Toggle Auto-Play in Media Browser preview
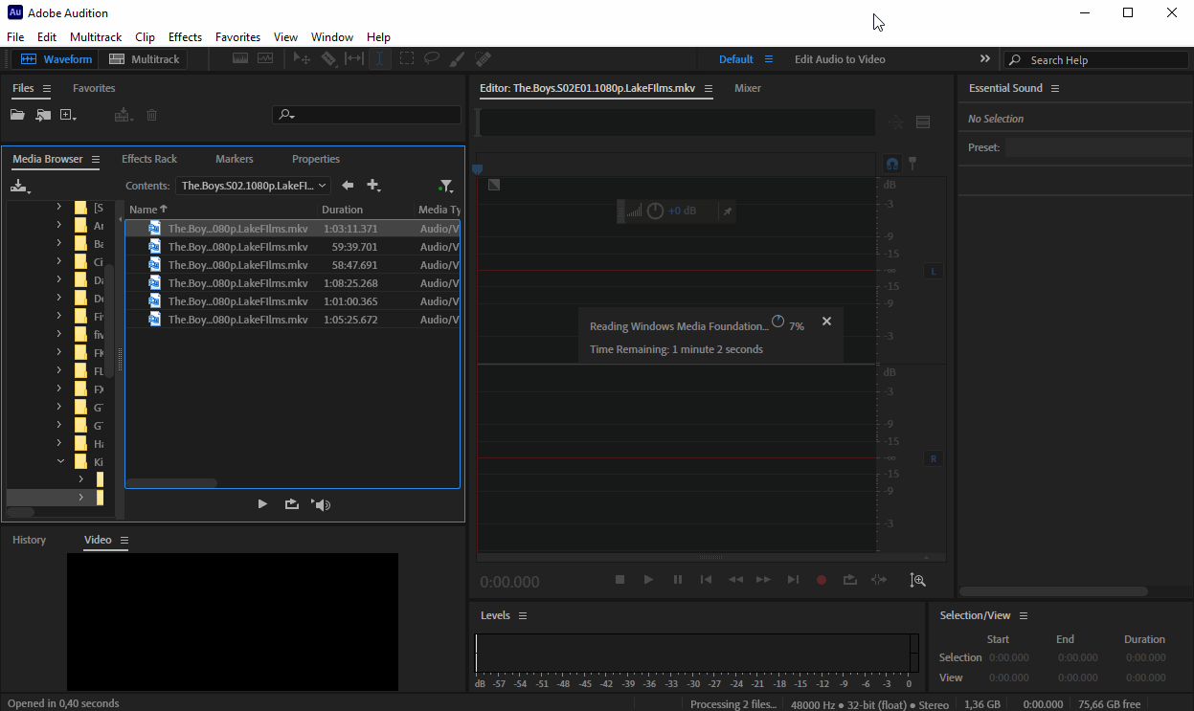The image size is (1194, 711). pyautogui.click(x=321, y=504)
